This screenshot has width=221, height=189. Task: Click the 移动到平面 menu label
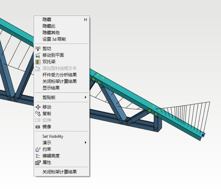click(x=53, y=55)
